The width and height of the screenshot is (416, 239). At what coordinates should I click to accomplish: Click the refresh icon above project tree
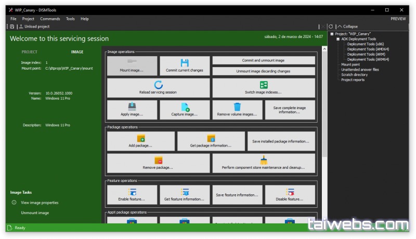(x=331, y=26)
